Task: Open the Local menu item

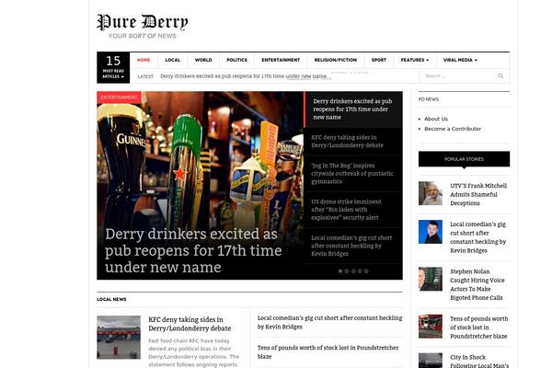Action: 173,60
